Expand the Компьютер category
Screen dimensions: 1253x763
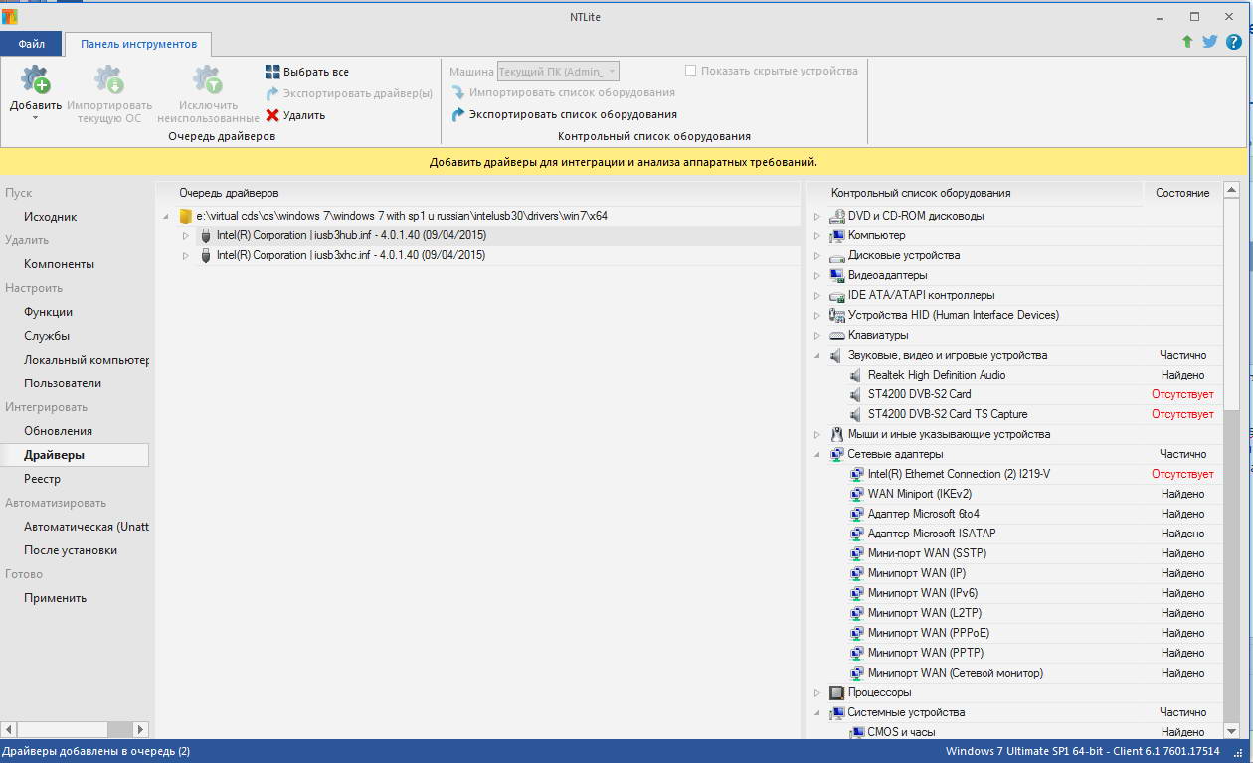[817, 235]
